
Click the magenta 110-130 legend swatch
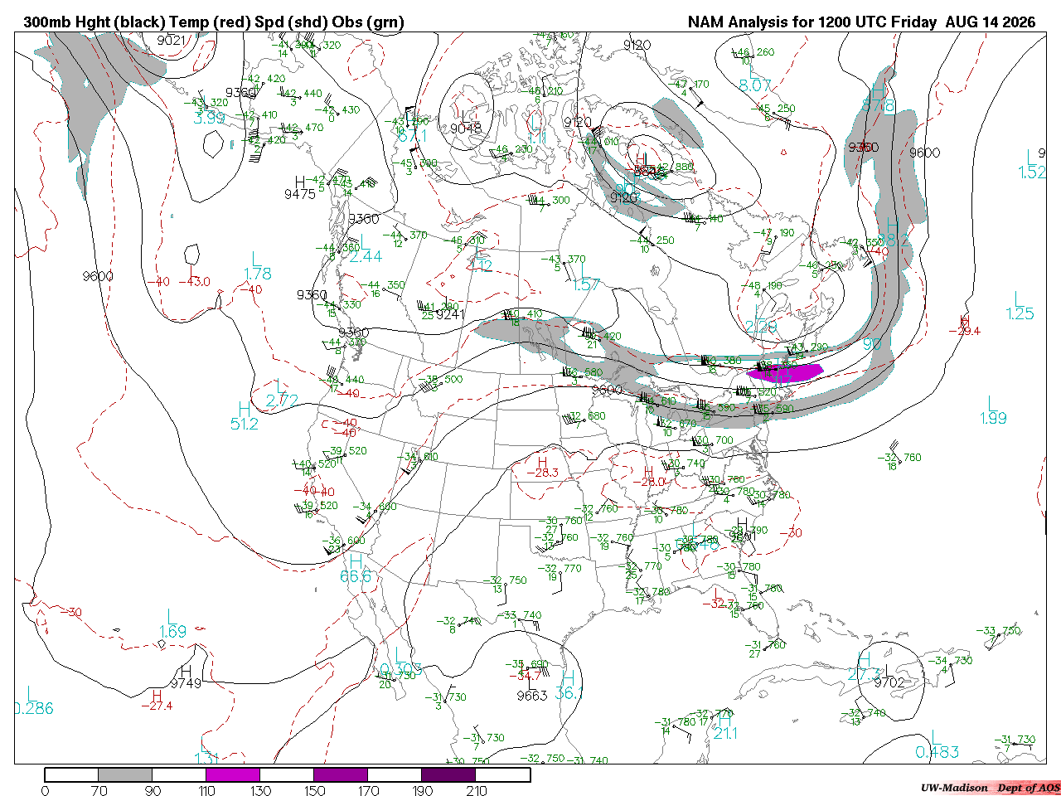[233, 774]
